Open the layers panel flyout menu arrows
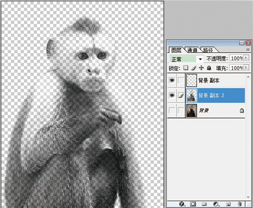The width and height of the screenshot is (253, 208). (x=247, y=49)
